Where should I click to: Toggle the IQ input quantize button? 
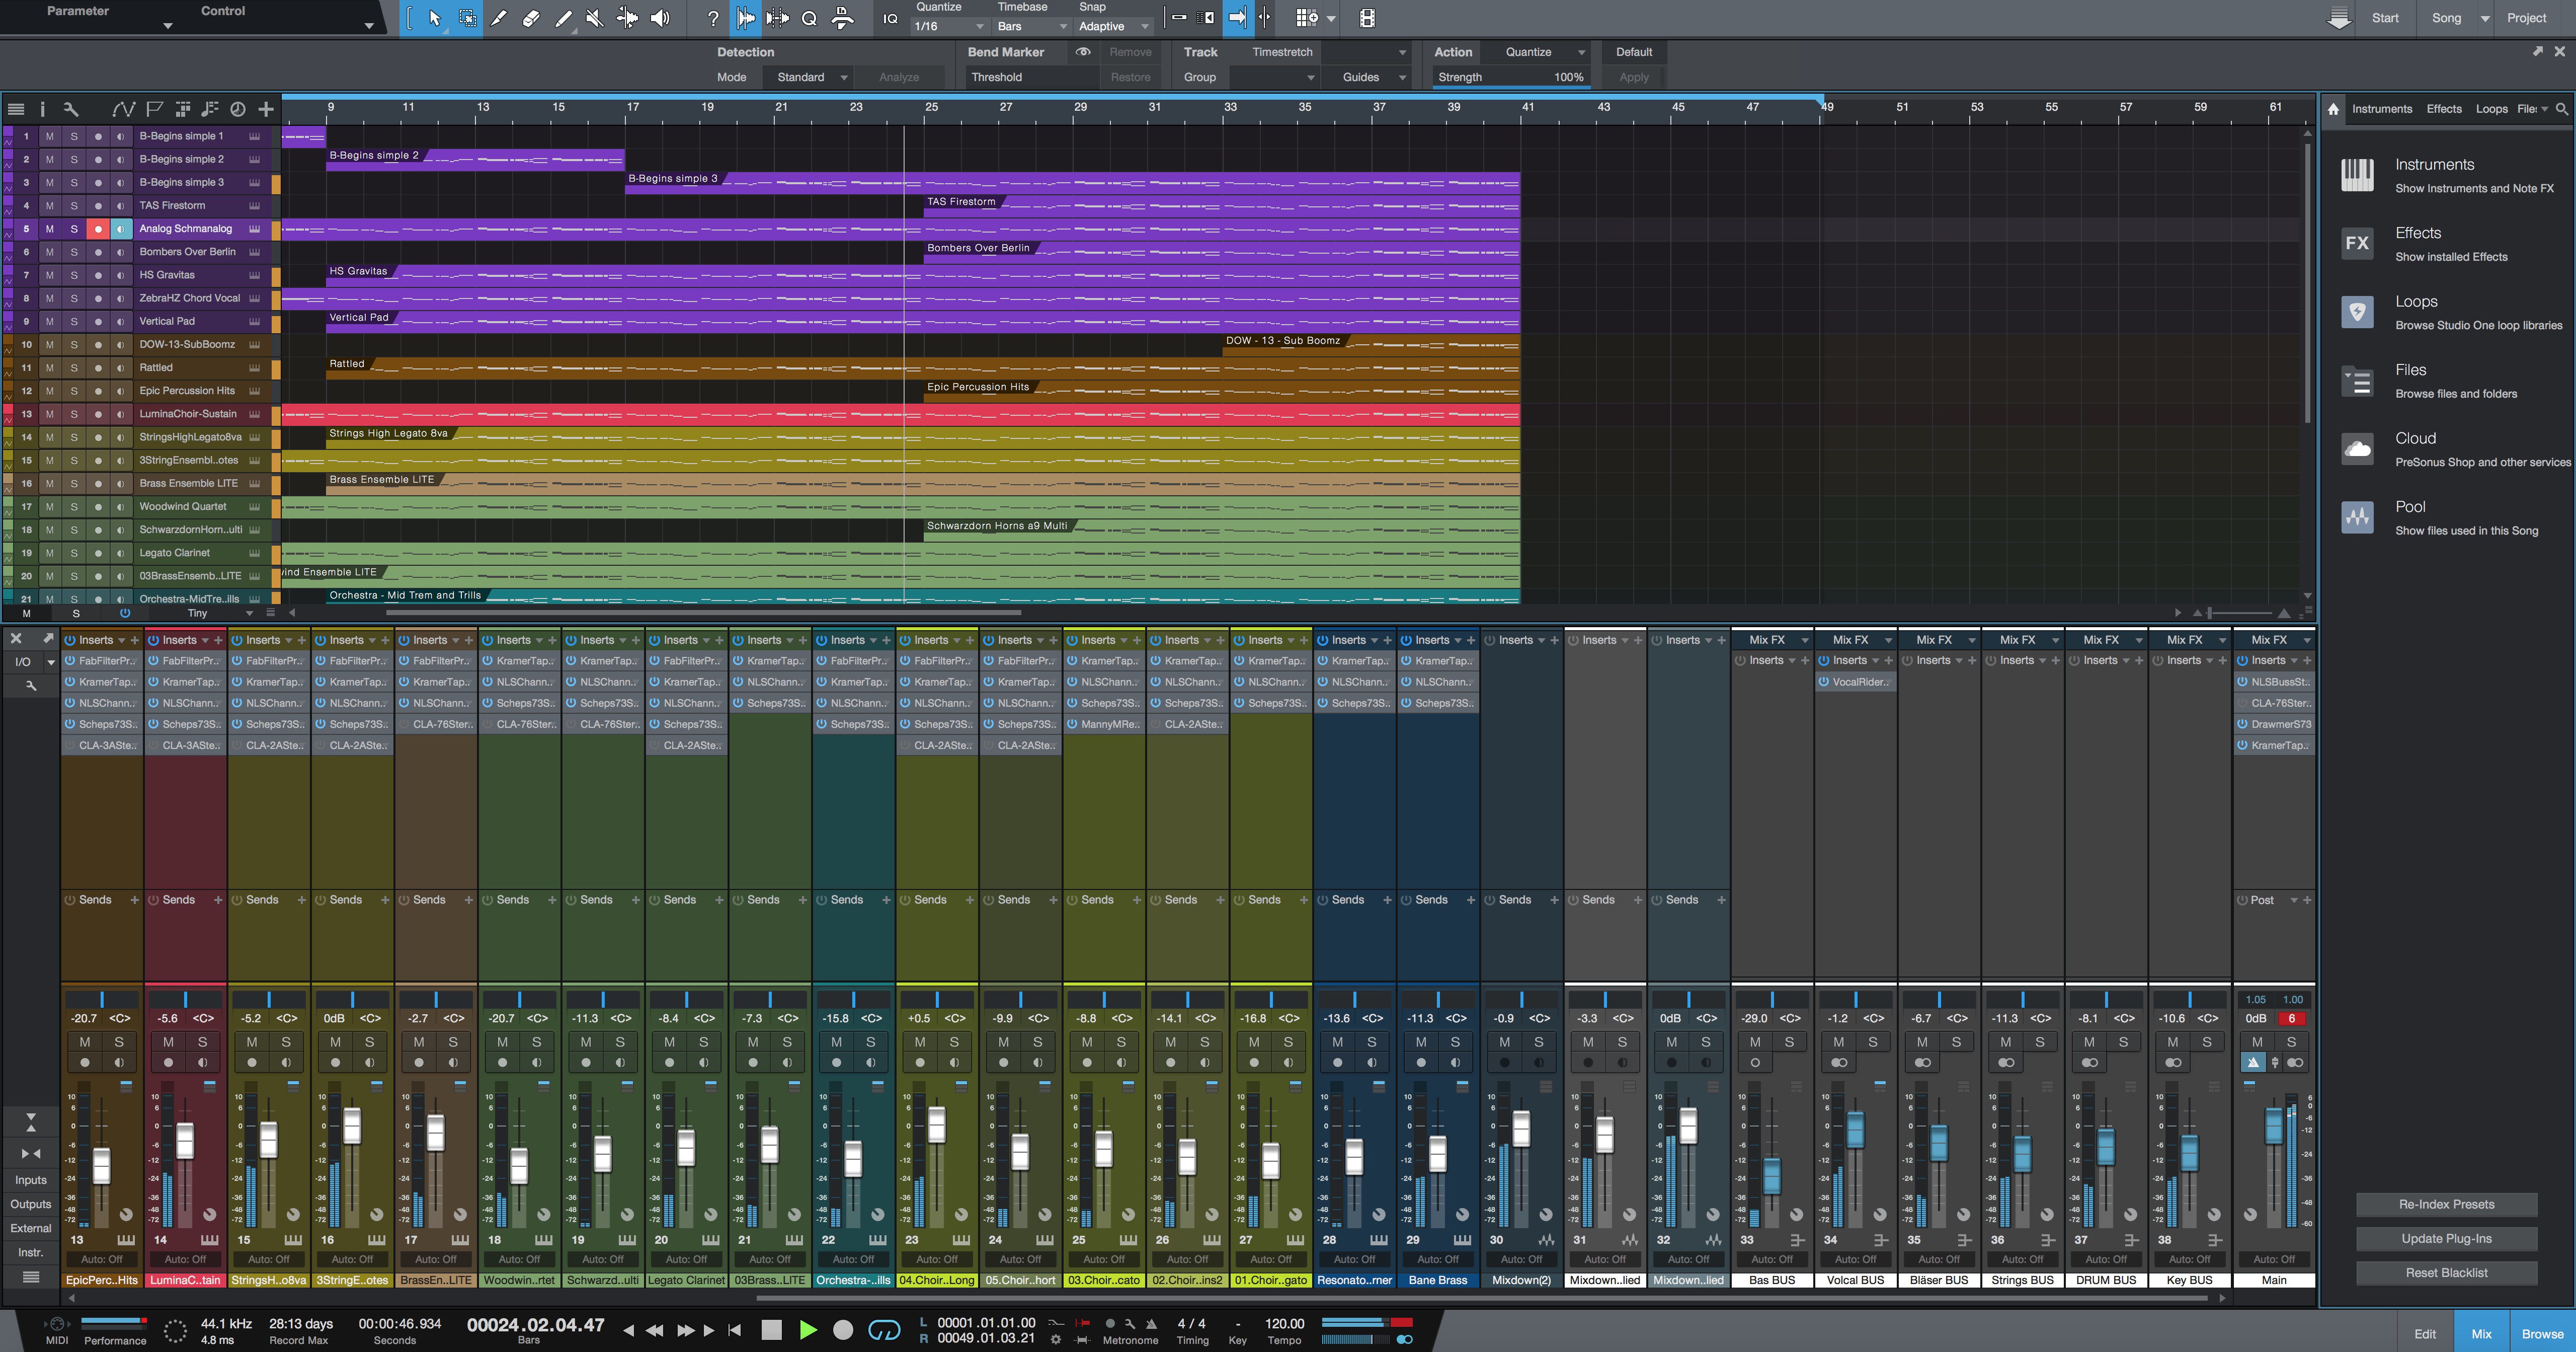(x=890, y=18)
